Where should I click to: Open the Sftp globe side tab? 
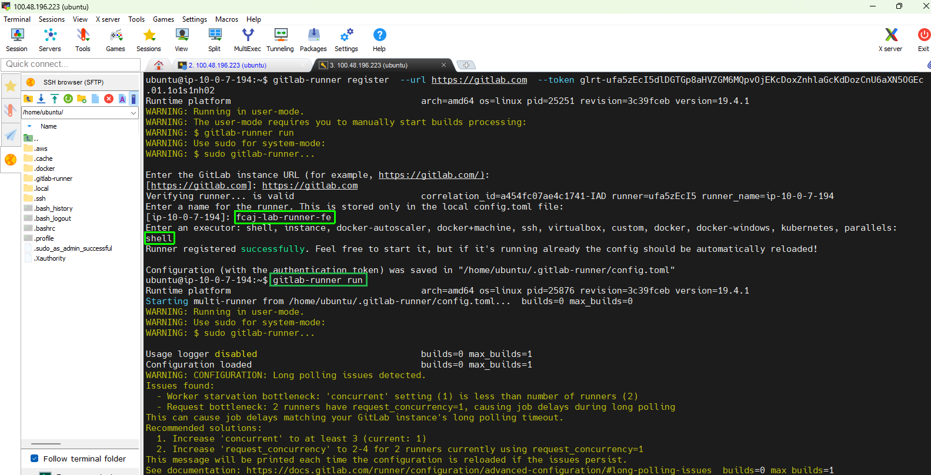coord(11,160)
